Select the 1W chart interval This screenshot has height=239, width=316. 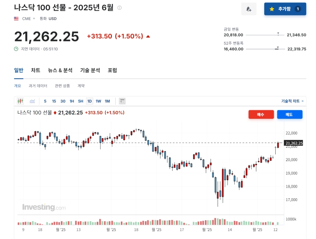pos(99,101)
